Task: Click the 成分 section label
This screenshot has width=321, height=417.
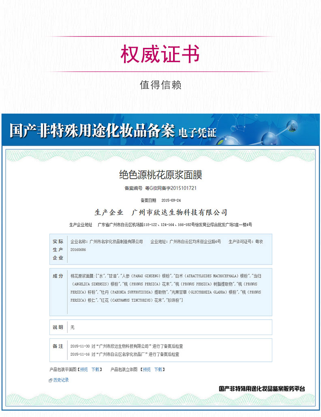Action: [58, 276]
